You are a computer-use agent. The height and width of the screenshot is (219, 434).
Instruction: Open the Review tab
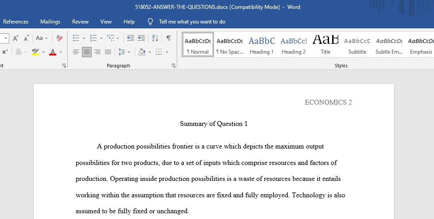pos(80,22)
